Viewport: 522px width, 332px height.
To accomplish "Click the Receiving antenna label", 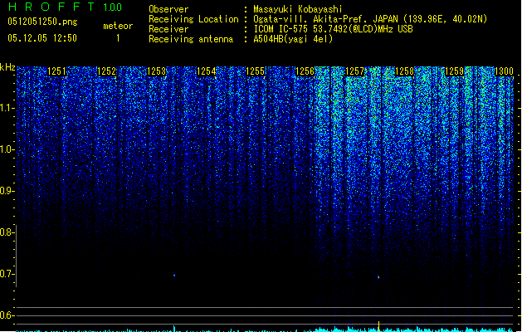I will 191,39.
